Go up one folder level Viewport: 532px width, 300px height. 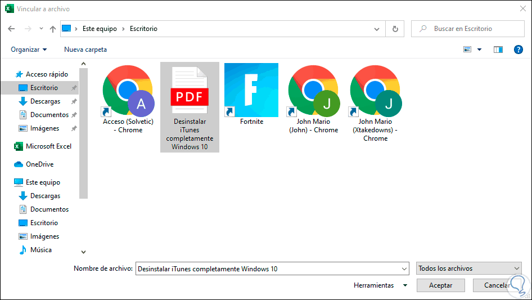[x=53, y=29]
